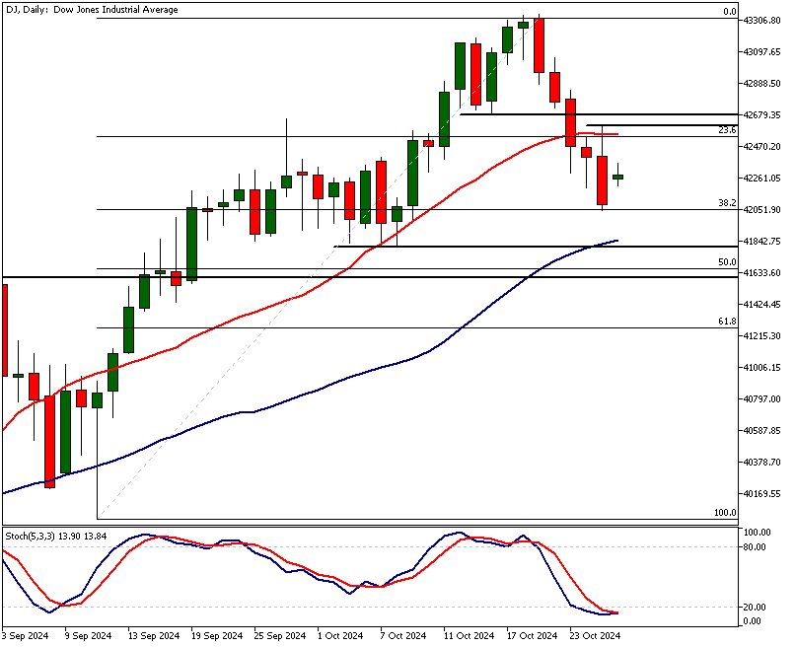Select the Fibonacci 38.2 level label
Screen dimensions: 795x647
pos(727,203)
